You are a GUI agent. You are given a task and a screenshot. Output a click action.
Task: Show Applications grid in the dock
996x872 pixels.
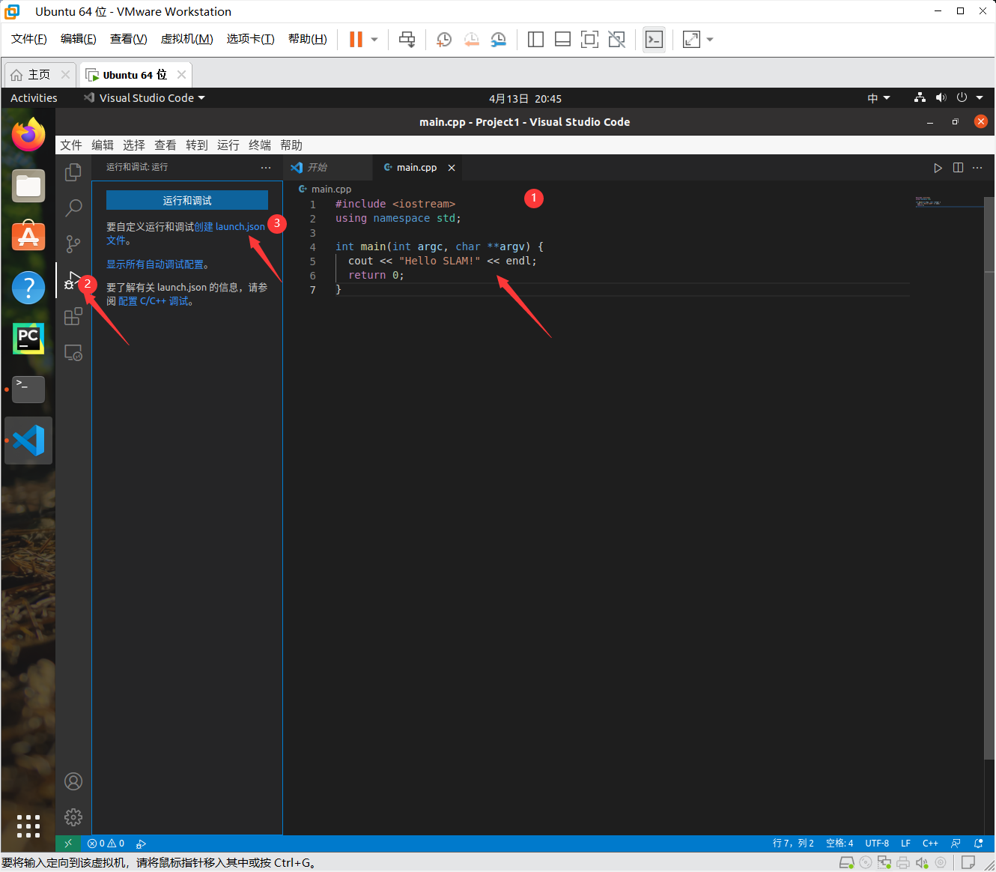pyautogui.click(x=28, y=826)
